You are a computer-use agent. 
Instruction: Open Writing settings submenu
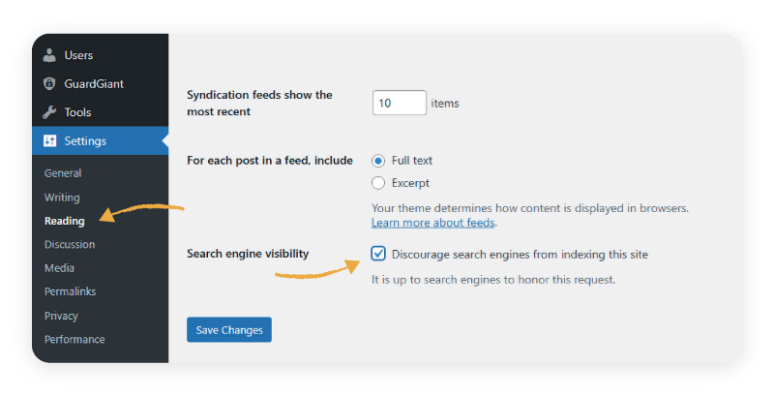tap(62, 198)
